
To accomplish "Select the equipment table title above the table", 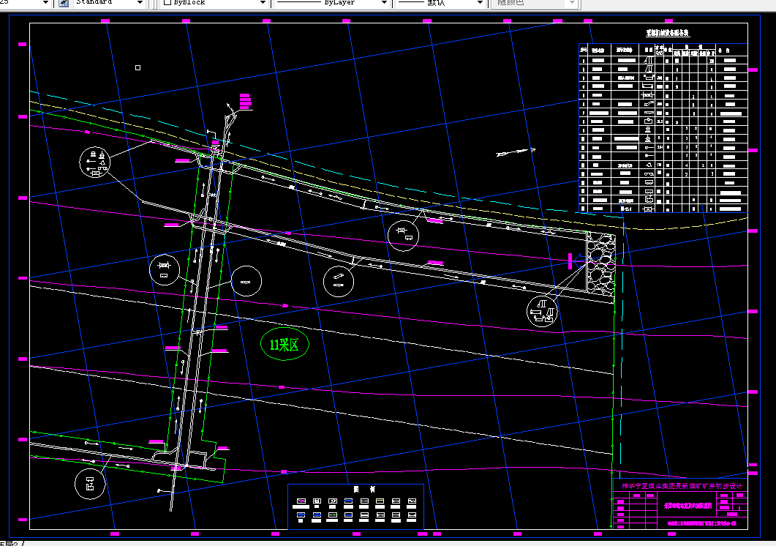I will (x=667, y=33).
